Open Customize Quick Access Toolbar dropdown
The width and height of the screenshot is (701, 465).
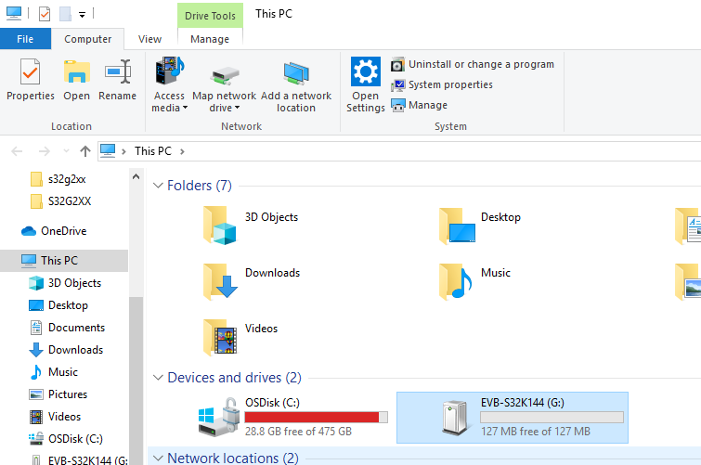[83, 15]
